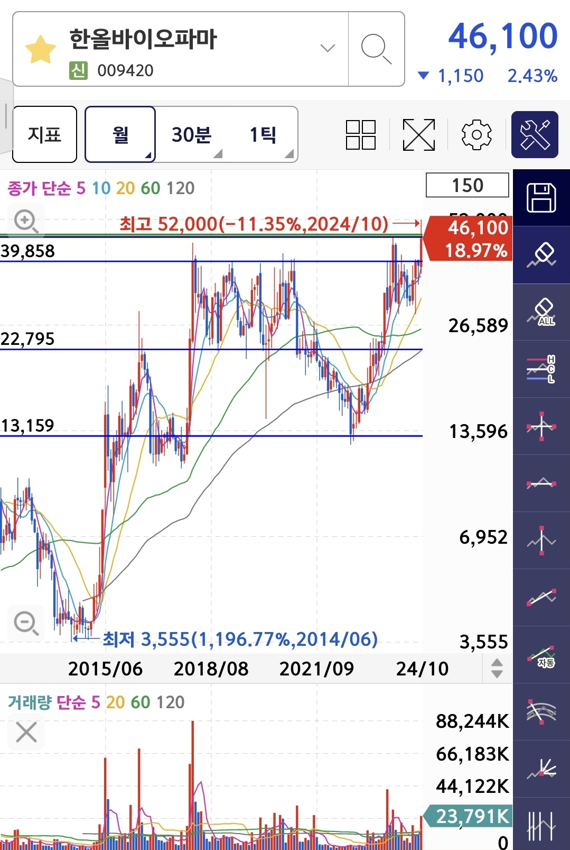Select the horizontal line tool
This screenshot has height=850, width=570.
[541, 483]
